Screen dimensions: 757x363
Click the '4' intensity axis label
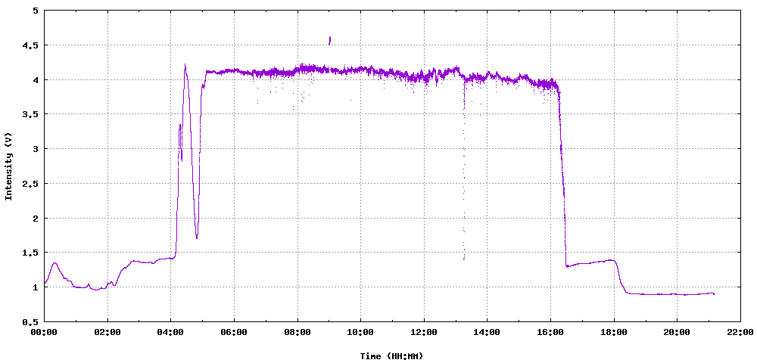coord(35,79)
